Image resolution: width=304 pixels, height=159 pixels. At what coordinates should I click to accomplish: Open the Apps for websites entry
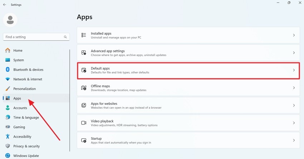pos(188,105)
